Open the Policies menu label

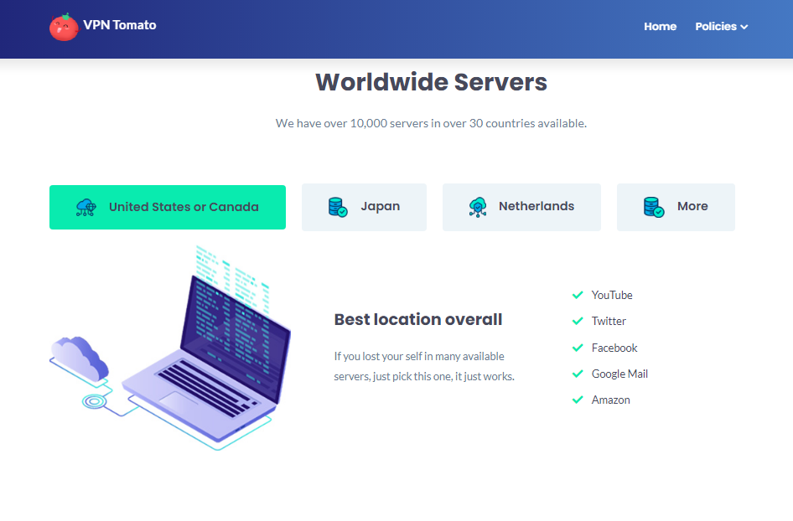(716, 26)
